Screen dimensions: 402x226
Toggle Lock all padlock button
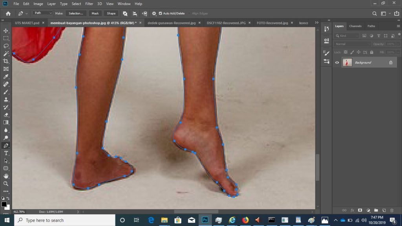(371, 52)
